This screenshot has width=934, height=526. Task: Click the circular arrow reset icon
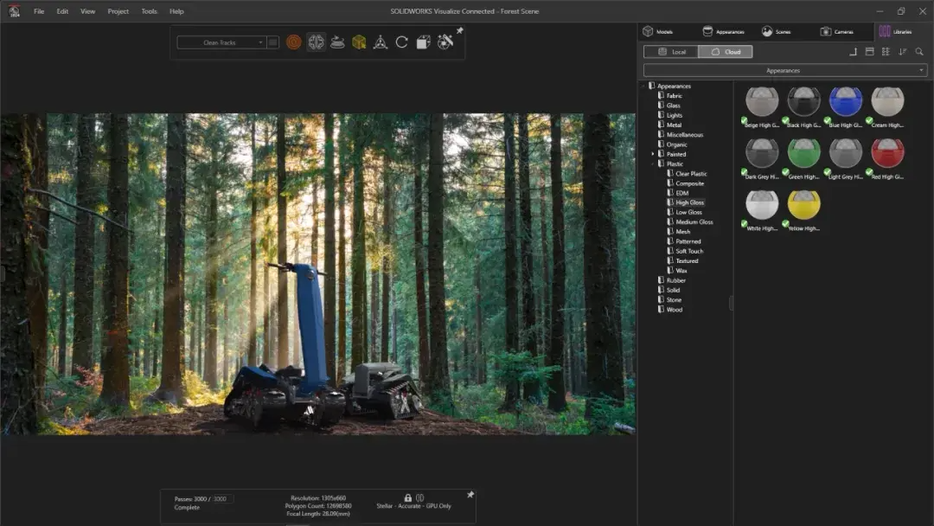click(x=402, y=42)
